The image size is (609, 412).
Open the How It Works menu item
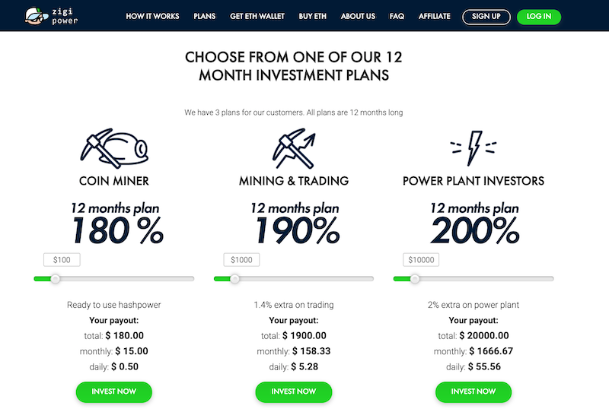pos(152,16)
